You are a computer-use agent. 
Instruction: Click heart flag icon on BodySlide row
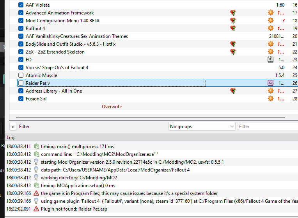233,44
